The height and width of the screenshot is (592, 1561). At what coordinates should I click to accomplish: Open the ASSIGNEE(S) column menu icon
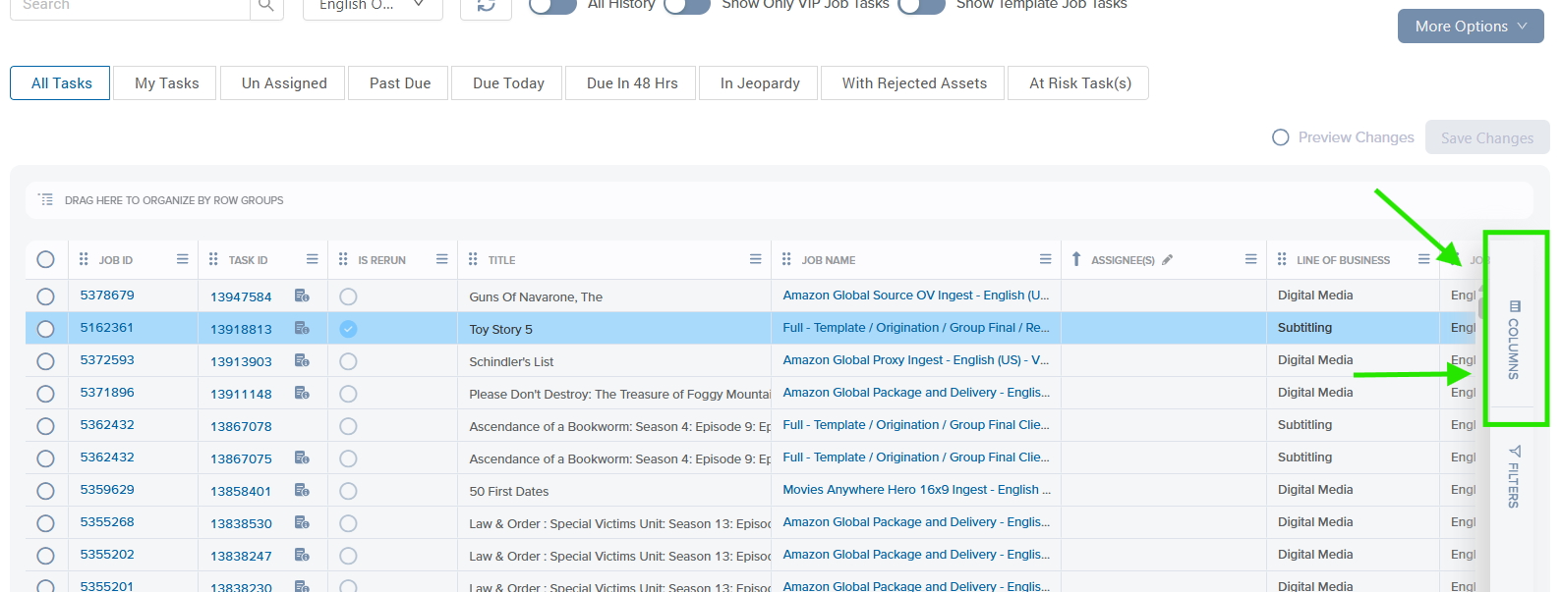point(1250,259)
